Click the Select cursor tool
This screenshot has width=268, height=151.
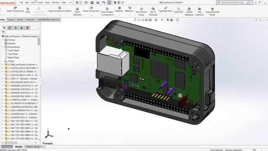tap(109, 3)
